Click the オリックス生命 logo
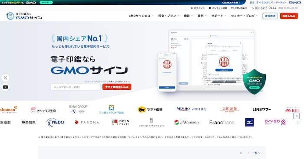 click(x=43, y=110)
